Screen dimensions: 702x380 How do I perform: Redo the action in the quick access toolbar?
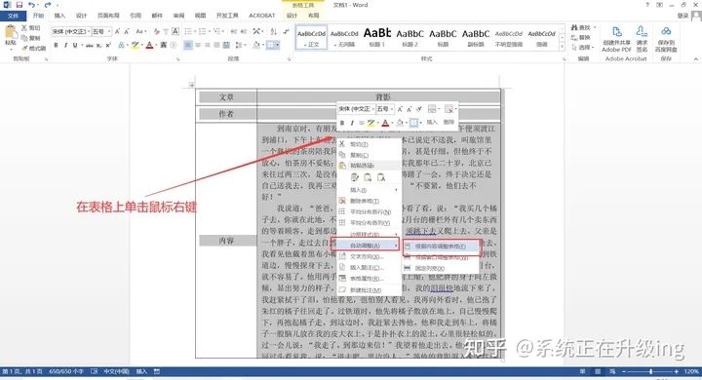[48, 5]
